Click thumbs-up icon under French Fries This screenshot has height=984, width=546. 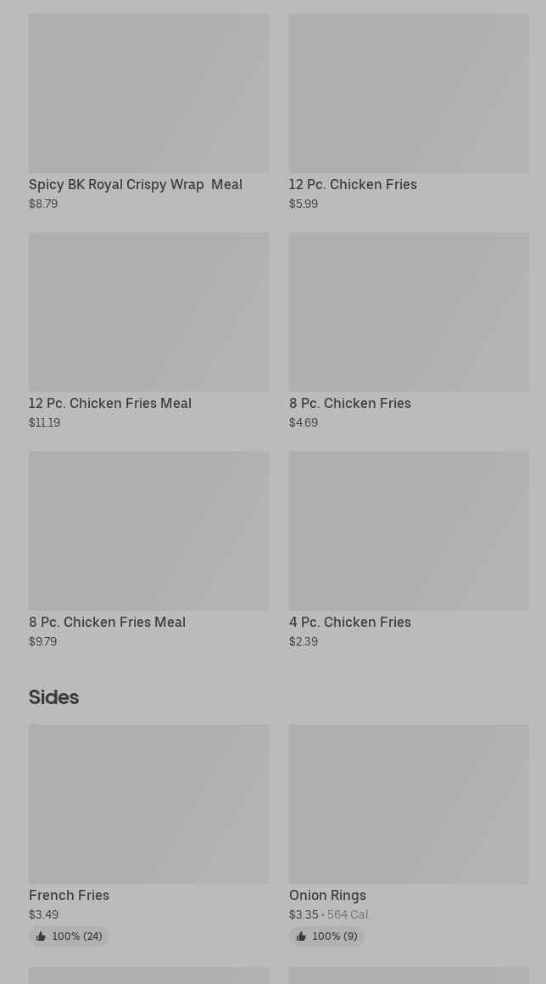coord(41,936)
